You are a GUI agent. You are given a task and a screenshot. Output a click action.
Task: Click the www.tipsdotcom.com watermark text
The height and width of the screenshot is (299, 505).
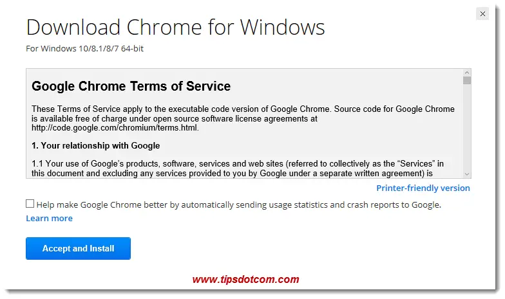coord(246,279)
